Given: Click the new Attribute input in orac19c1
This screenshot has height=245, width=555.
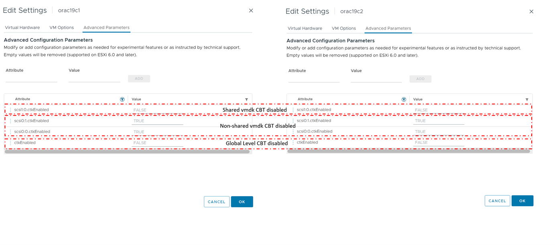Looking at the screenshot, I should 31,79.
